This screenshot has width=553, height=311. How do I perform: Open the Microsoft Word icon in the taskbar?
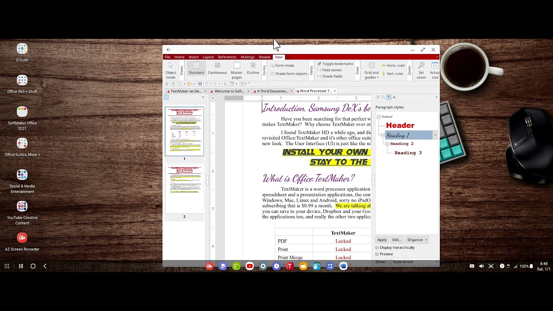tap(343, 266)
